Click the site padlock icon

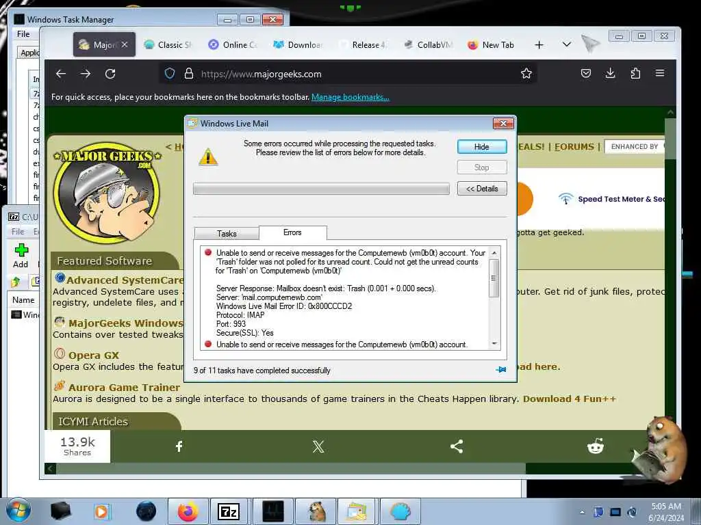pos(189,74)
